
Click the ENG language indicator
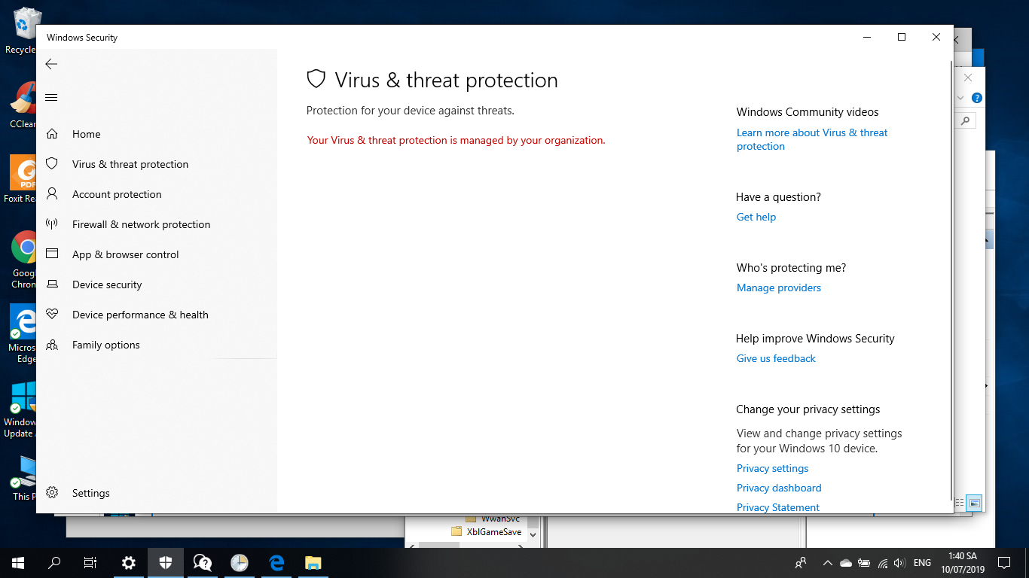coord(922,563)
